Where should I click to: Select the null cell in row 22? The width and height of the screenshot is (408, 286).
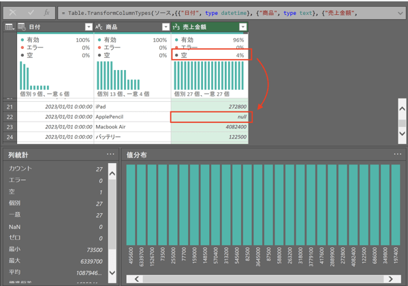(x=210, y=117)
